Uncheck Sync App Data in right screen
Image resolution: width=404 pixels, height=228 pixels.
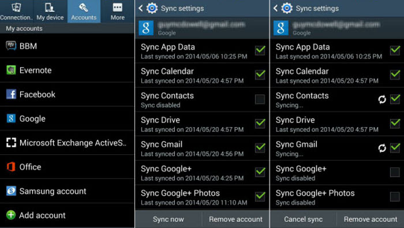(395, 50)
